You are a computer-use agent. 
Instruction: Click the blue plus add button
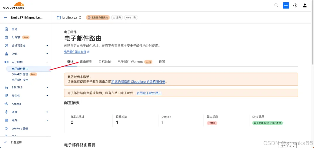pos(286,5)
